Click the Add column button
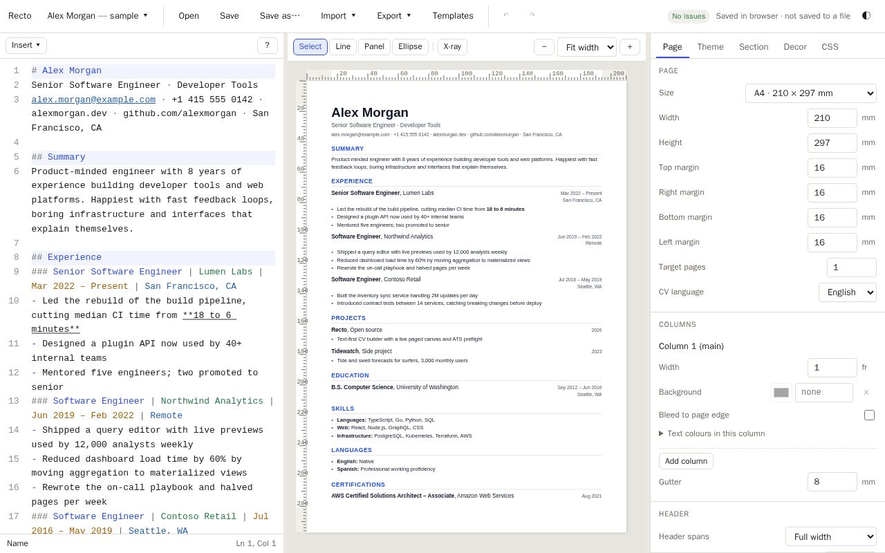Screen dimensions: 885x553 [686, 461]
